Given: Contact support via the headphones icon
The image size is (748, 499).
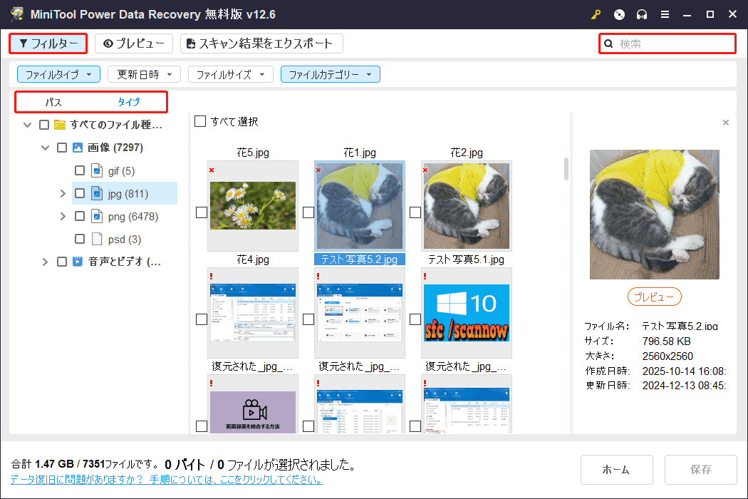Looking at the screenshot, I should pos(642,14).
